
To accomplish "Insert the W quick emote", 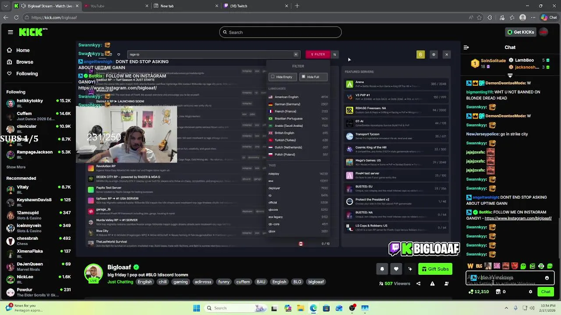I will click(470, 266).
